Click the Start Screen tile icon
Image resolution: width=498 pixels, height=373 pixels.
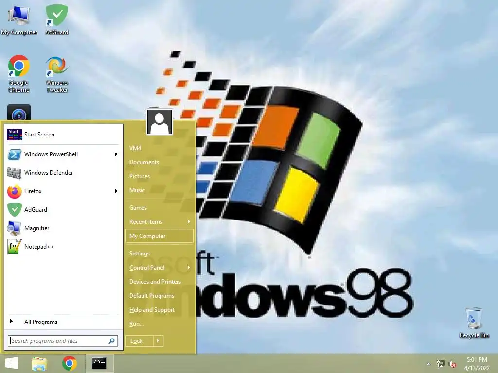click(14, 135)
